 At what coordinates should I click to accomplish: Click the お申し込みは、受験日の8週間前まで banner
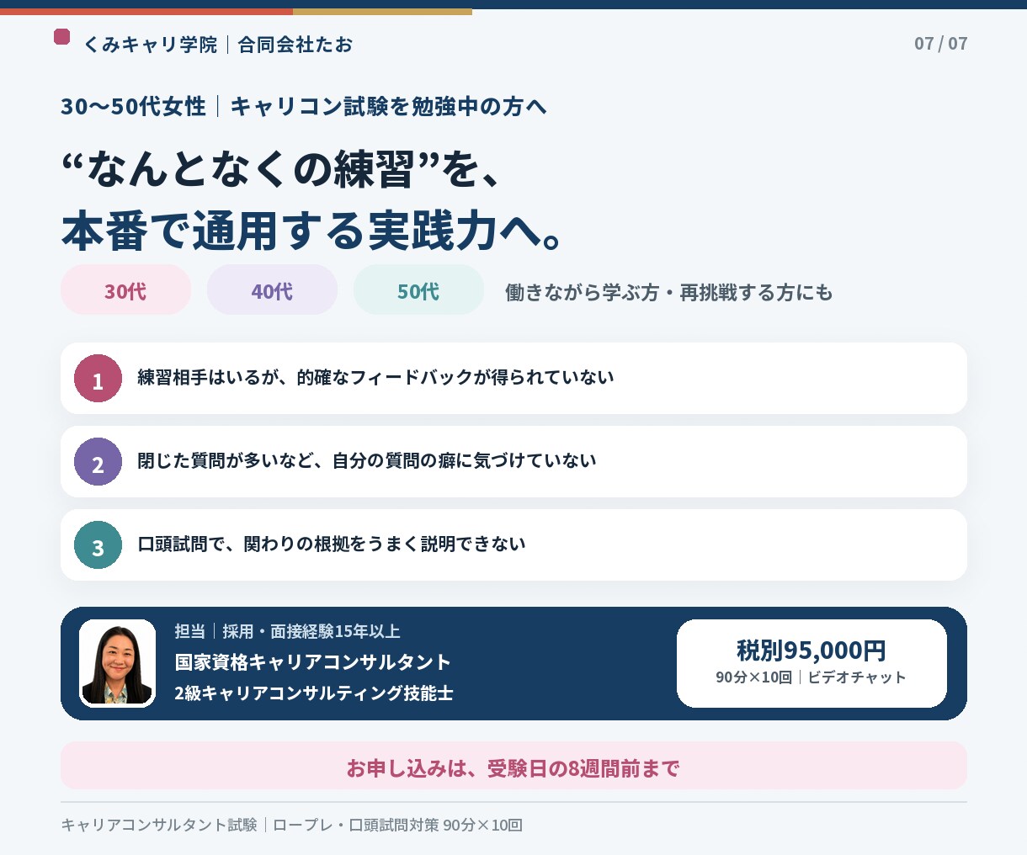pos(513,766)
